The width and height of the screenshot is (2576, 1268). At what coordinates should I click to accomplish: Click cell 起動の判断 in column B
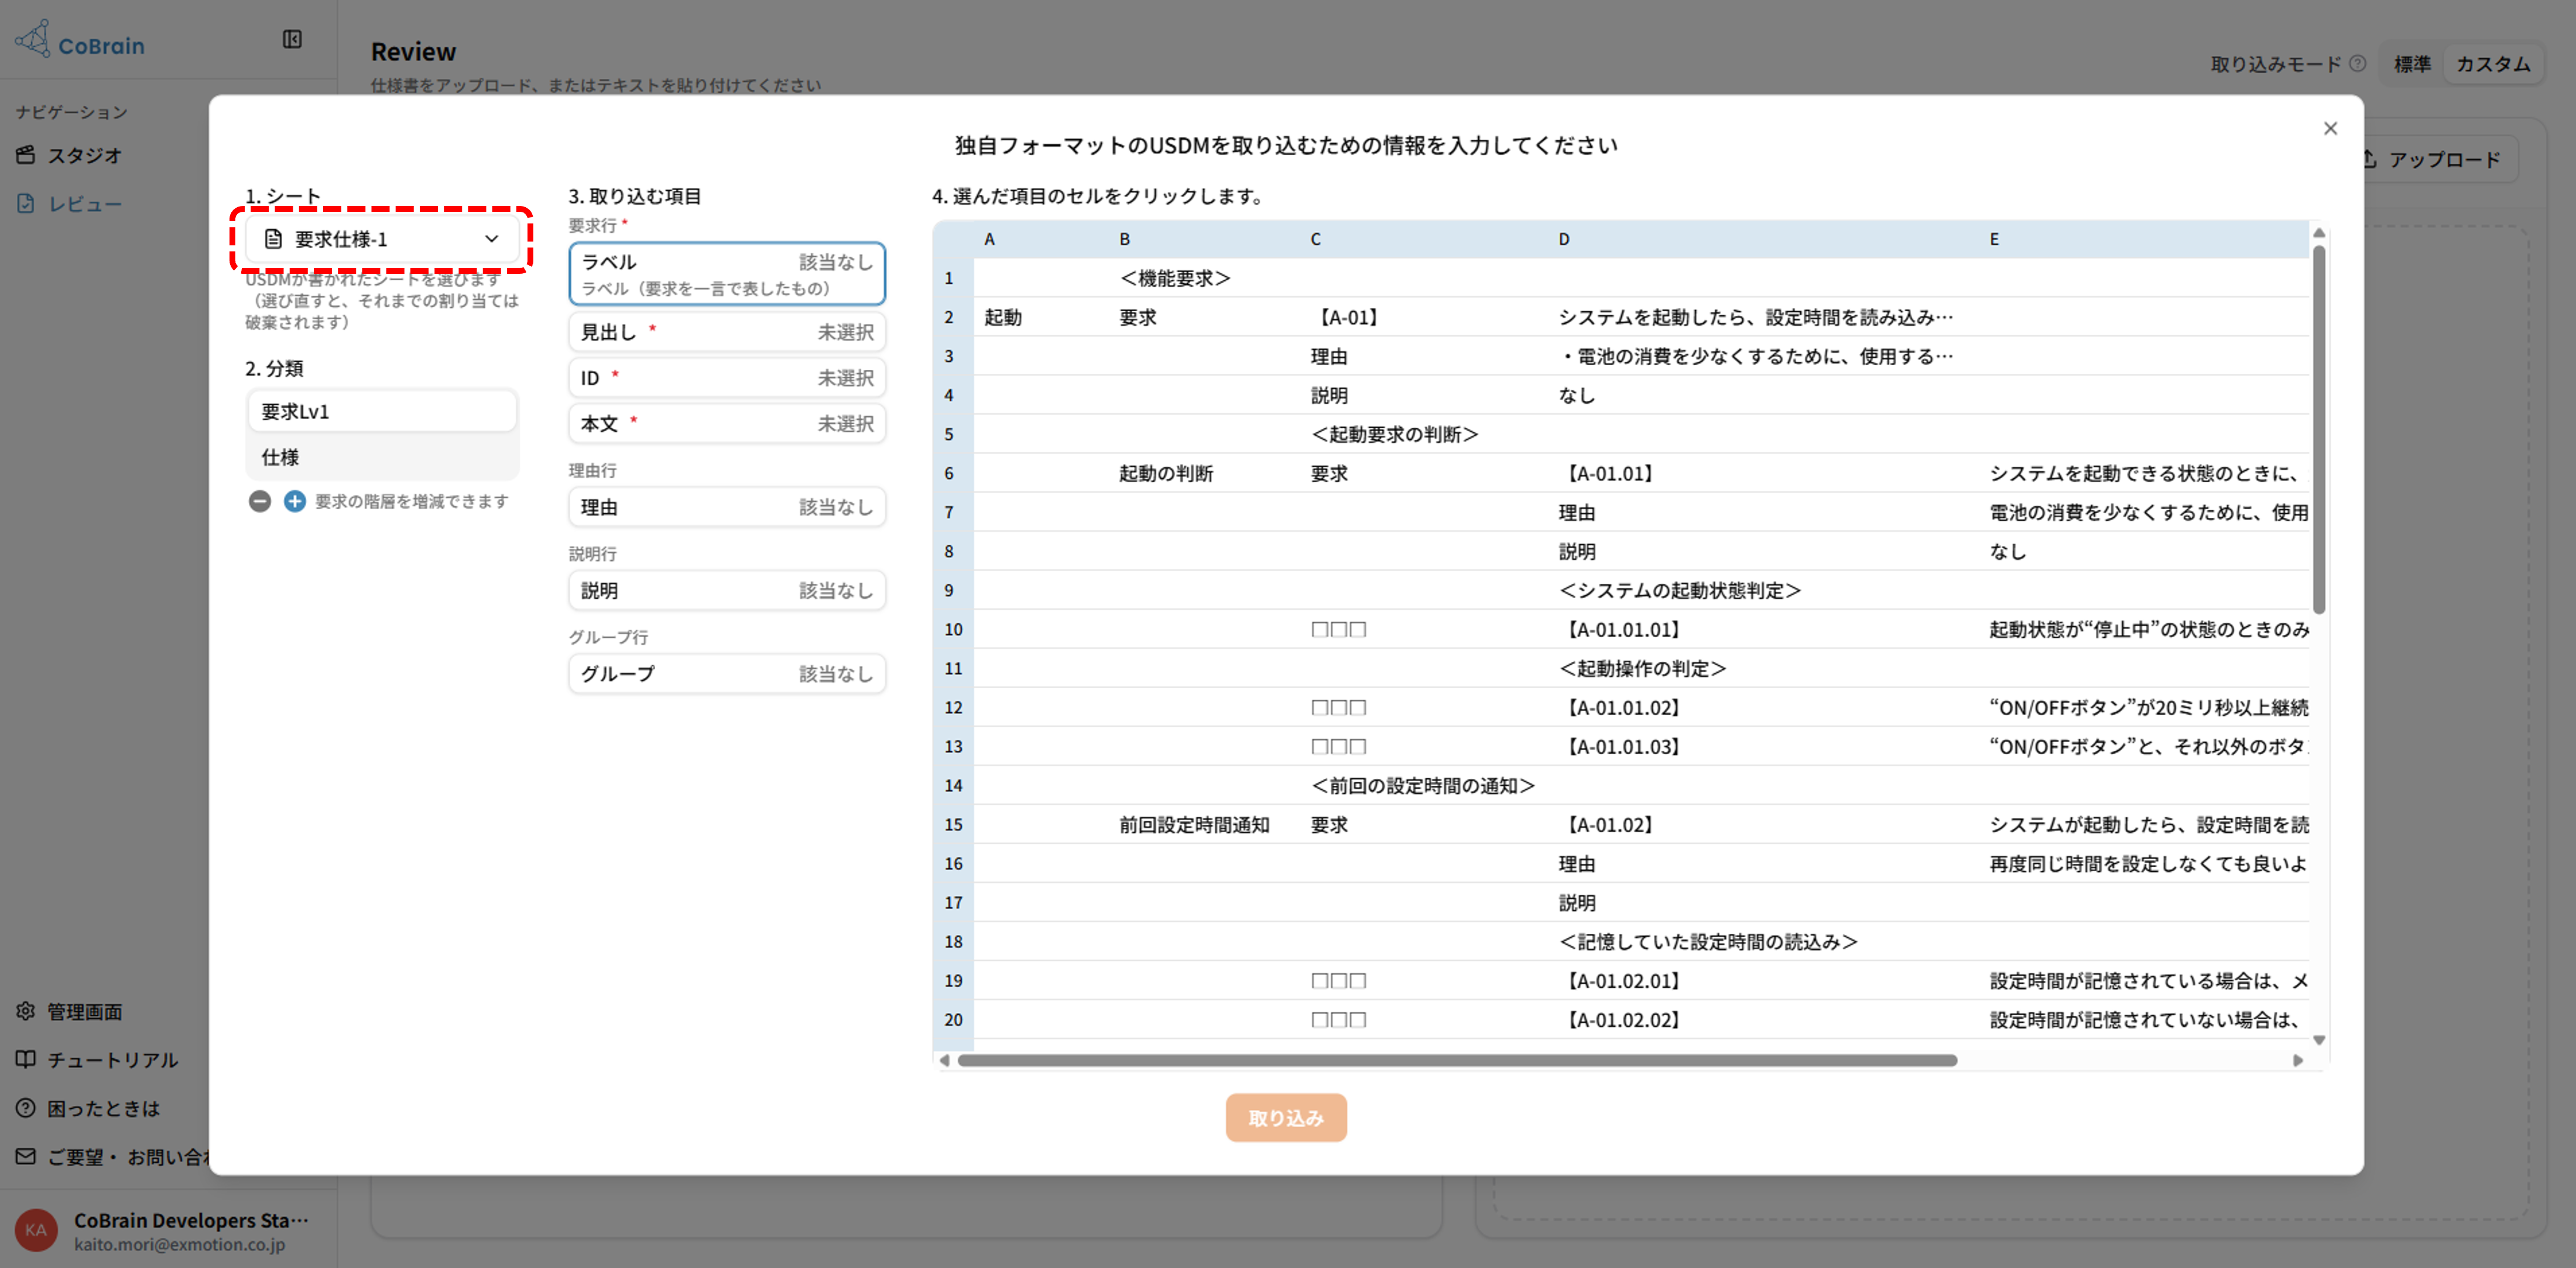pos(1204,473)
